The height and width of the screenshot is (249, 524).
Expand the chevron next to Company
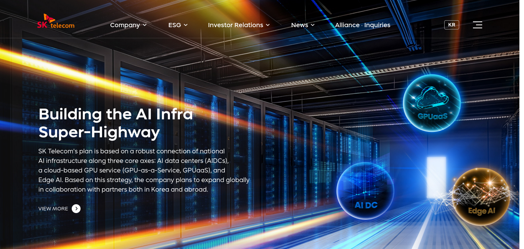145,25
